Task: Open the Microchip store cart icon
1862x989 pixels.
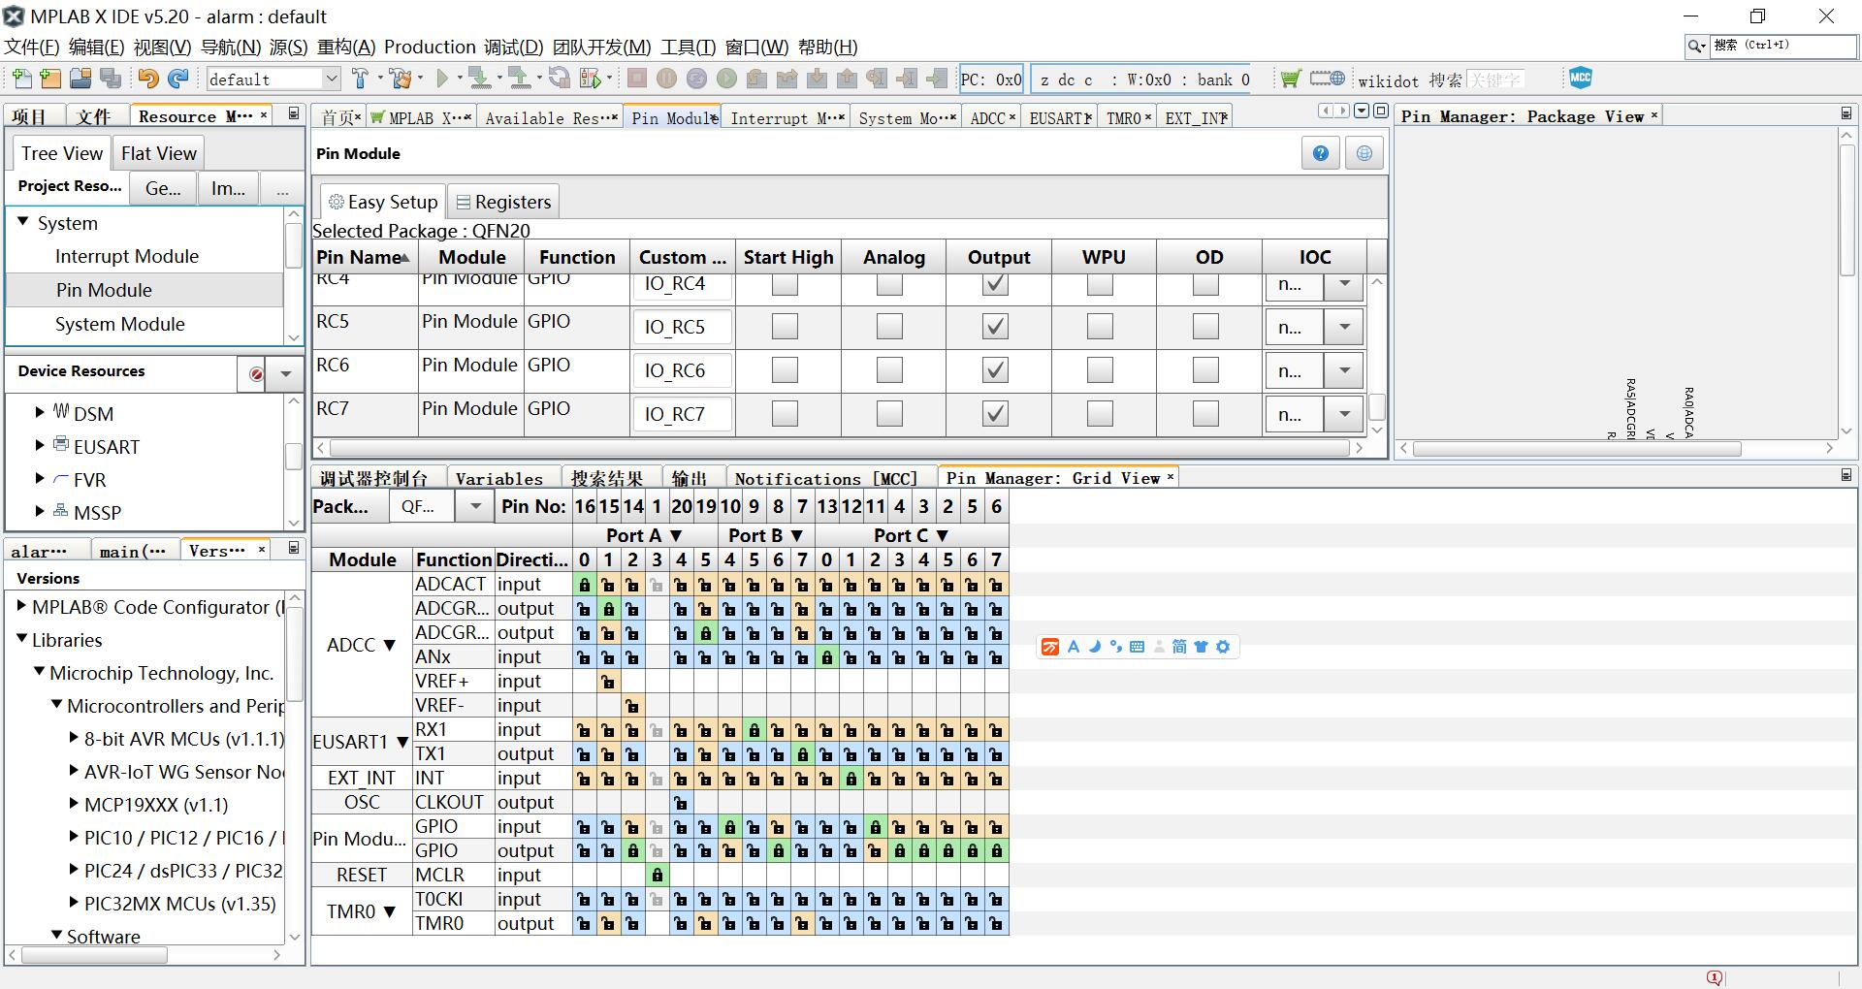Action: point(1290,79)
